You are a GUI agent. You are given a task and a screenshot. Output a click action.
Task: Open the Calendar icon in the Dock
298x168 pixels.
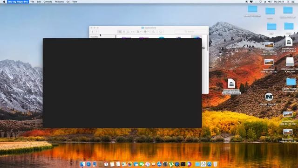pyautogui.click(x=107, y=164)
